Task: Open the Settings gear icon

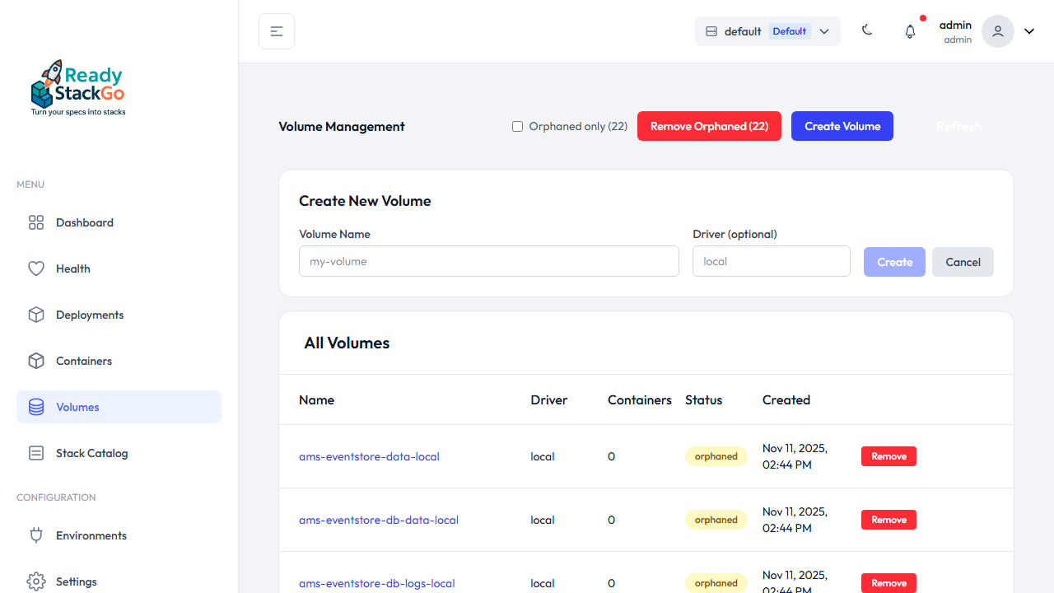Action: point(35,581)
